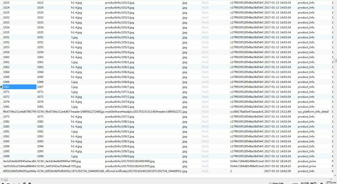This screenshot has width=337, height=184.
Task: Click the delete record minus icon
Action: point(8,183)
